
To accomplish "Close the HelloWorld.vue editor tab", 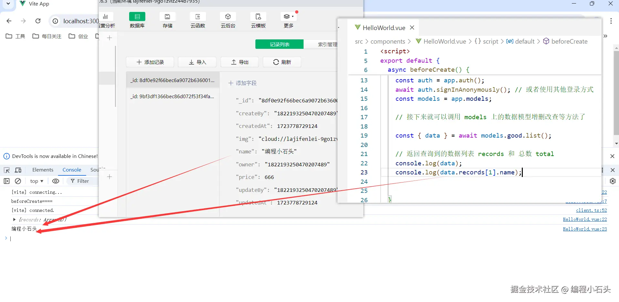I will coord(412,27).
